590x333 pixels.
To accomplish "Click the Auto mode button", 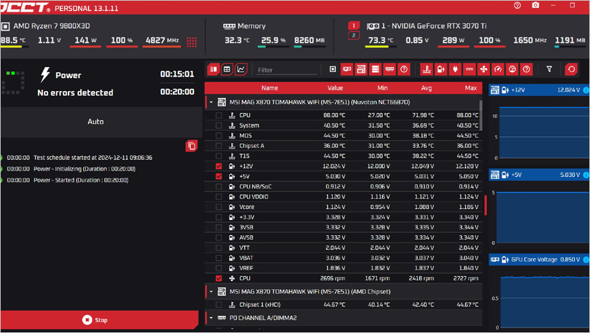I will (96, 121).
